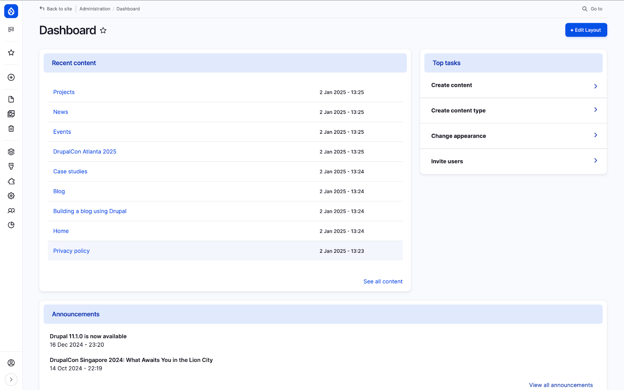Open Structure layers icon in sidebar

(11, 152)
